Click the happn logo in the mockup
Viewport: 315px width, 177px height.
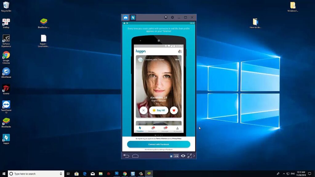[141, 51]
